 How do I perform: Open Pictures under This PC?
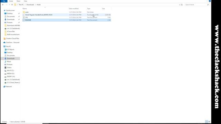coord(10,64)
